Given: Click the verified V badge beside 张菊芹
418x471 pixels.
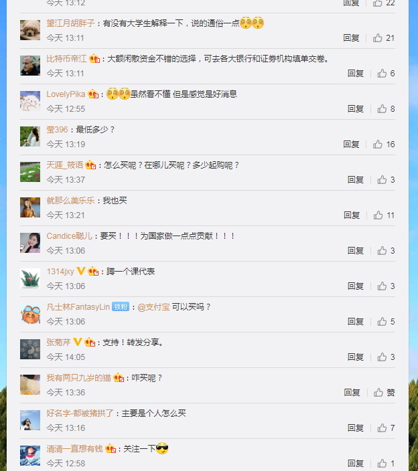Looking at the screenshot, I should (78, 342).
